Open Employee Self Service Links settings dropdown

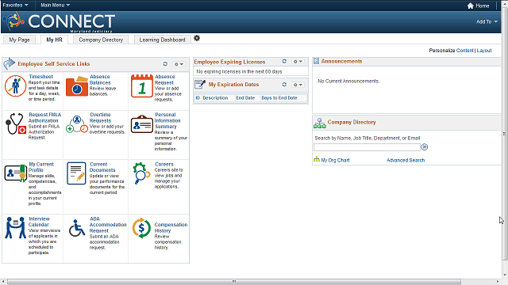tap(179, 64)
